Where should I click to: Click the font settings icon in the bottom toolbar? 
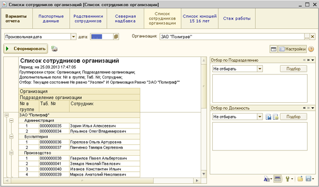[x=267, y=179]
